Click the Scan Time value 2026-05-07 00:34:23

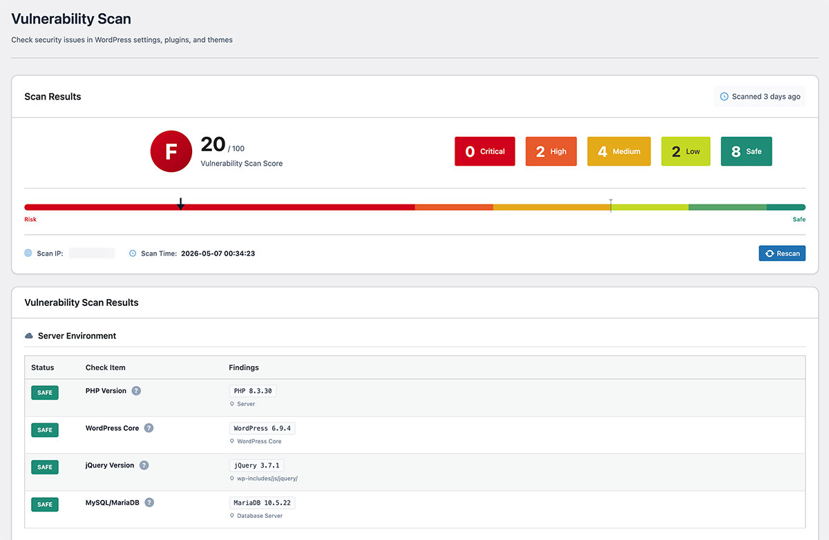click(218, 253)
